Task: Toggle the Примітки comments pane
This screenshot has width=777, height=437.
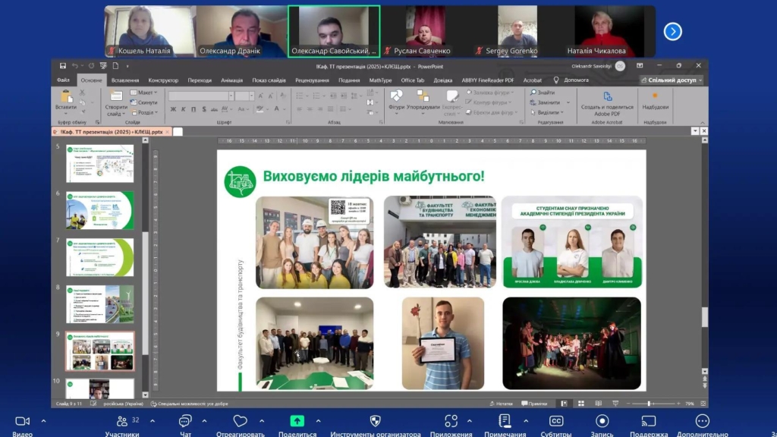Action: [534, 404]
